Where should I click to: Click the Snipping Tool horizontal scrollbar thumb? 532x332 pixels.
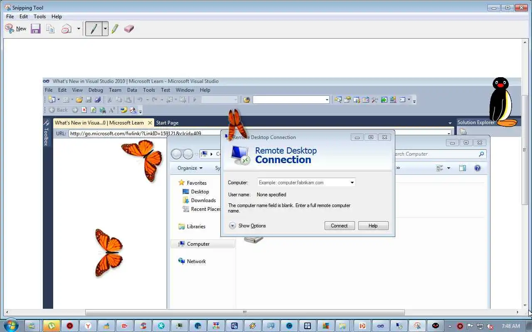[x=245, y=312]
